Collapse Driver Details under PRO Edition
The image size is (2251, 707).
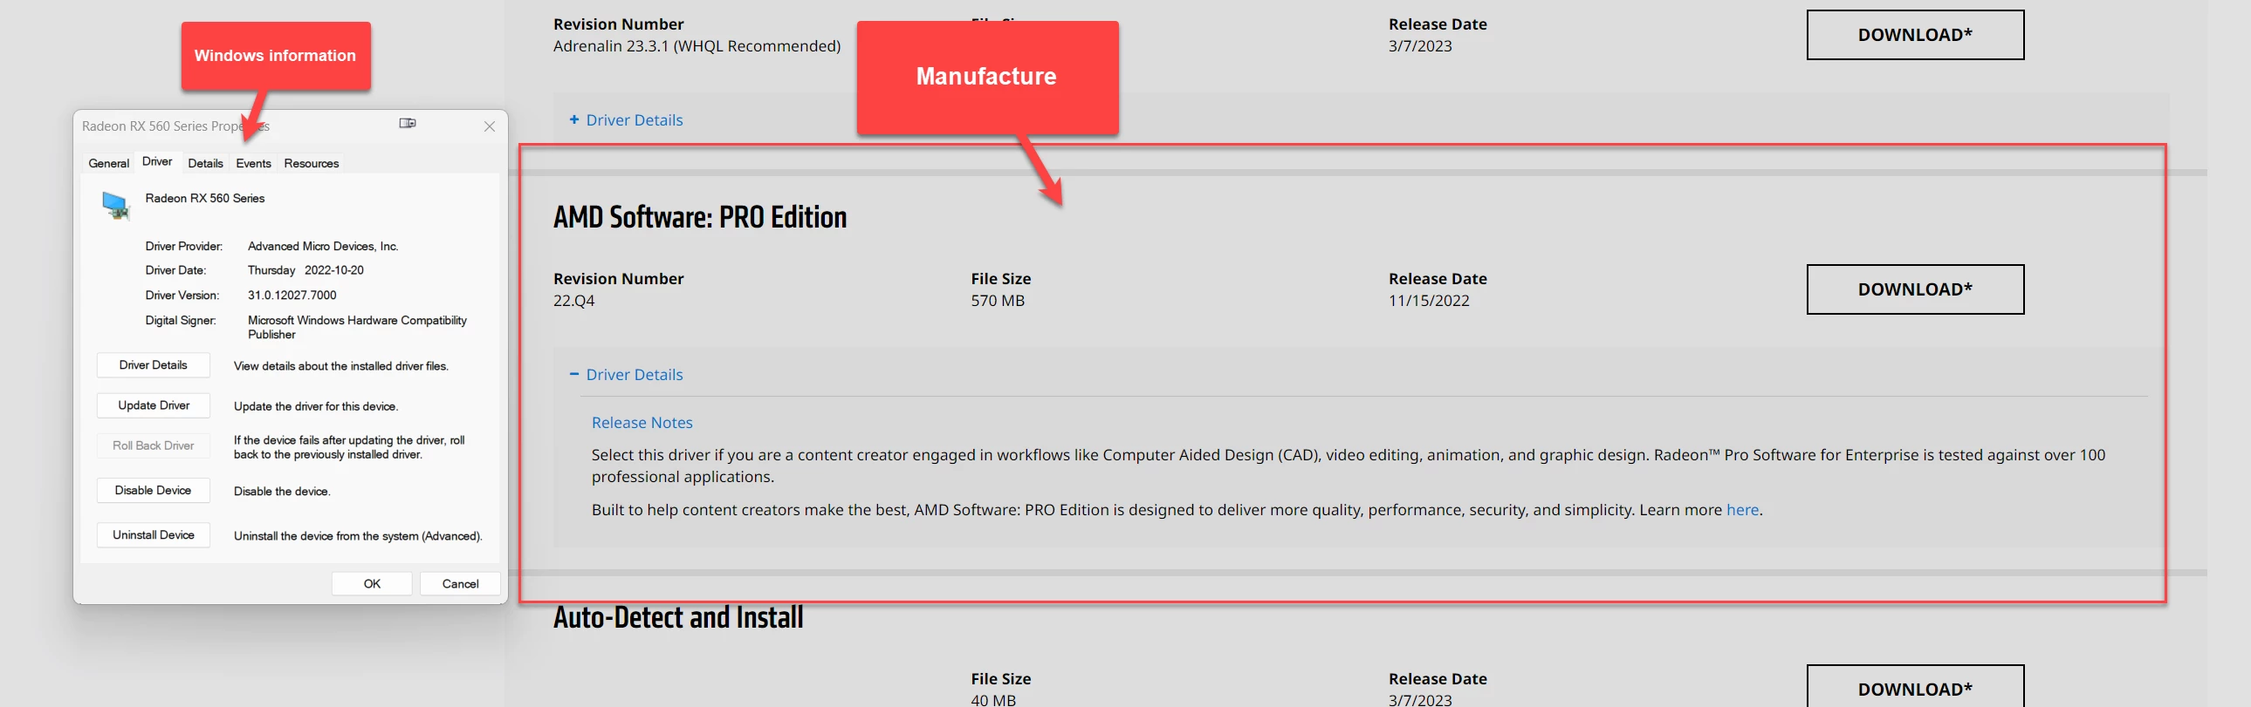tap(626, 375)
